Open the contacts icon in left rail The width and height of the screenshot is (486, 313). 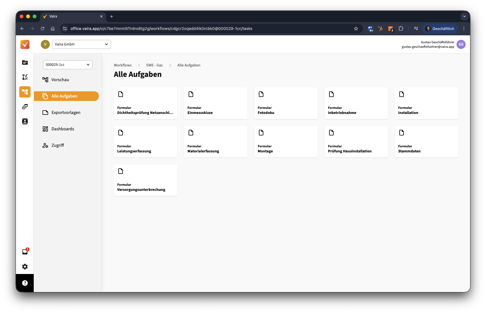[25, 121]
